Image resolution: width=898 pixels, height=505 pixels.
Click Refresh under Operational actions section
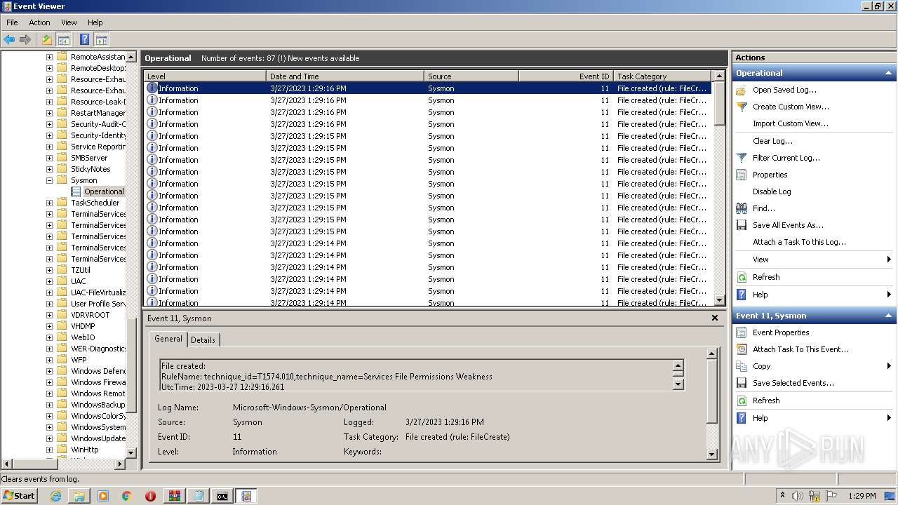[x=766, y=277]
